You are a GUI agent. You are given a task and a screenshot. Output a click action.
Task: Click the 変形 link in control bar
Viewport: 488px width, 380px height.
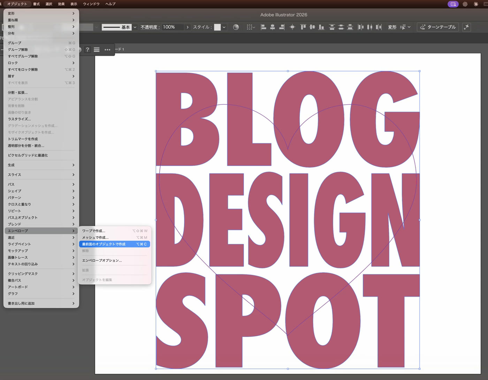[x=392, y=27]
